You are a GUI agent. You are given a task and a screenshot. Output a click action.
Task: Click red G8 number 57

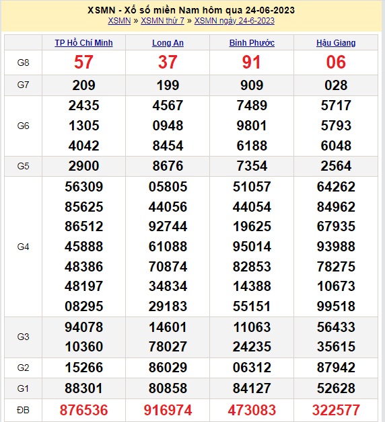click(84, 62)
